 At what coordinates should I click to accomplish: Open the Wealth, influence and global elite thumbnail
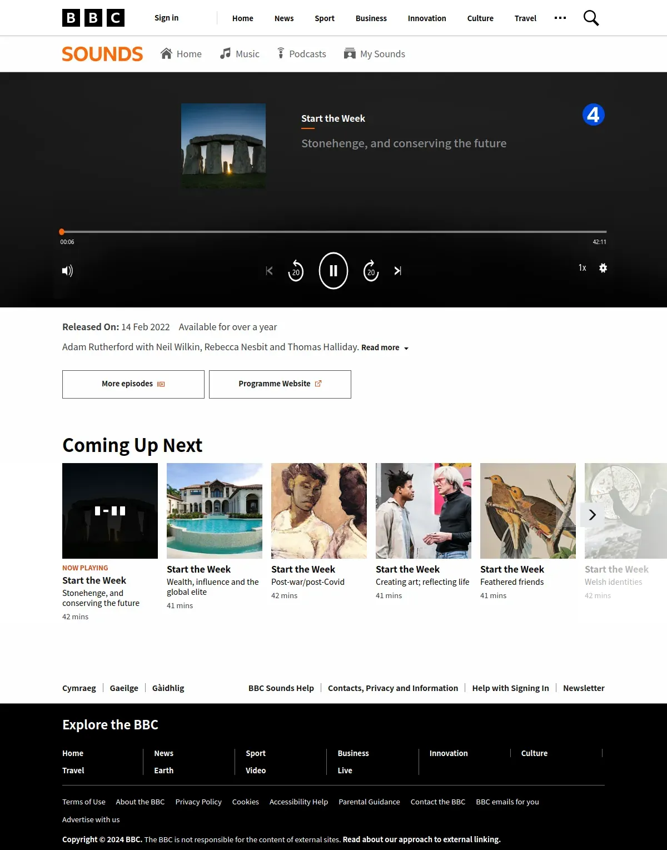(x=215, y=511)
